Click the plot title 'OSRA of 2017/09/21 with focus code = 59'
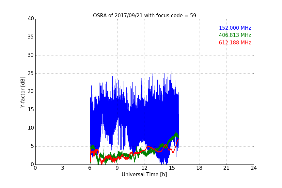Viewport: 282px width, 188px height. [144, 15]
